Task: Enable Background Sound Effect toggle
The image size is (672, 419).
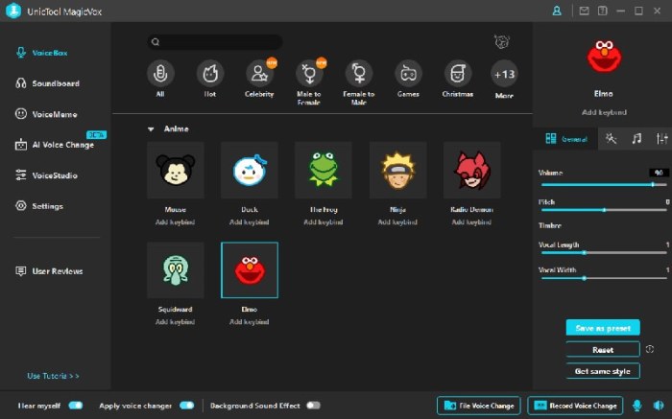Action: point(313,406)
